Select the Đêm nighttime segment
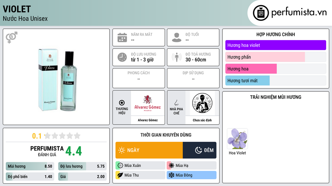332x186 pixels. (199, 150)
